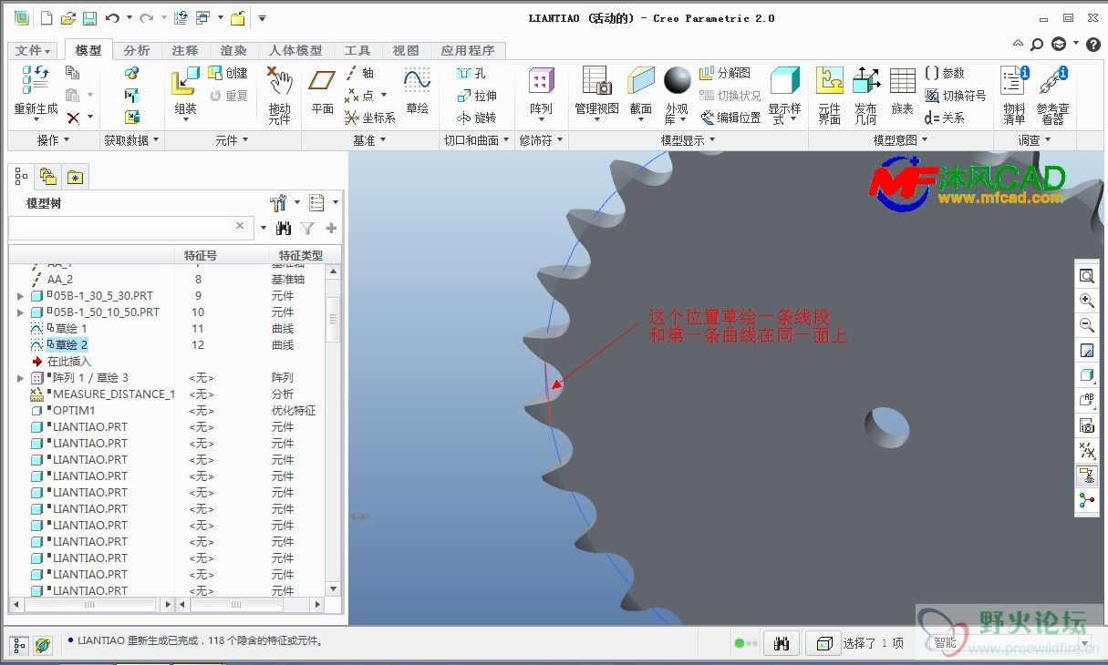This screenshot has height=665, width=1108.
Task: Click the Zoom In magnifier icon
Action: tap(1087, 301)
